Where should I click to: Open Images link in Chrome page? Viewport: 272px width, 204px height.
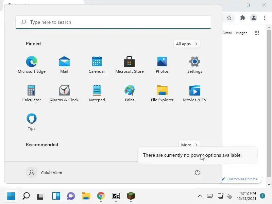coord(241,33)
